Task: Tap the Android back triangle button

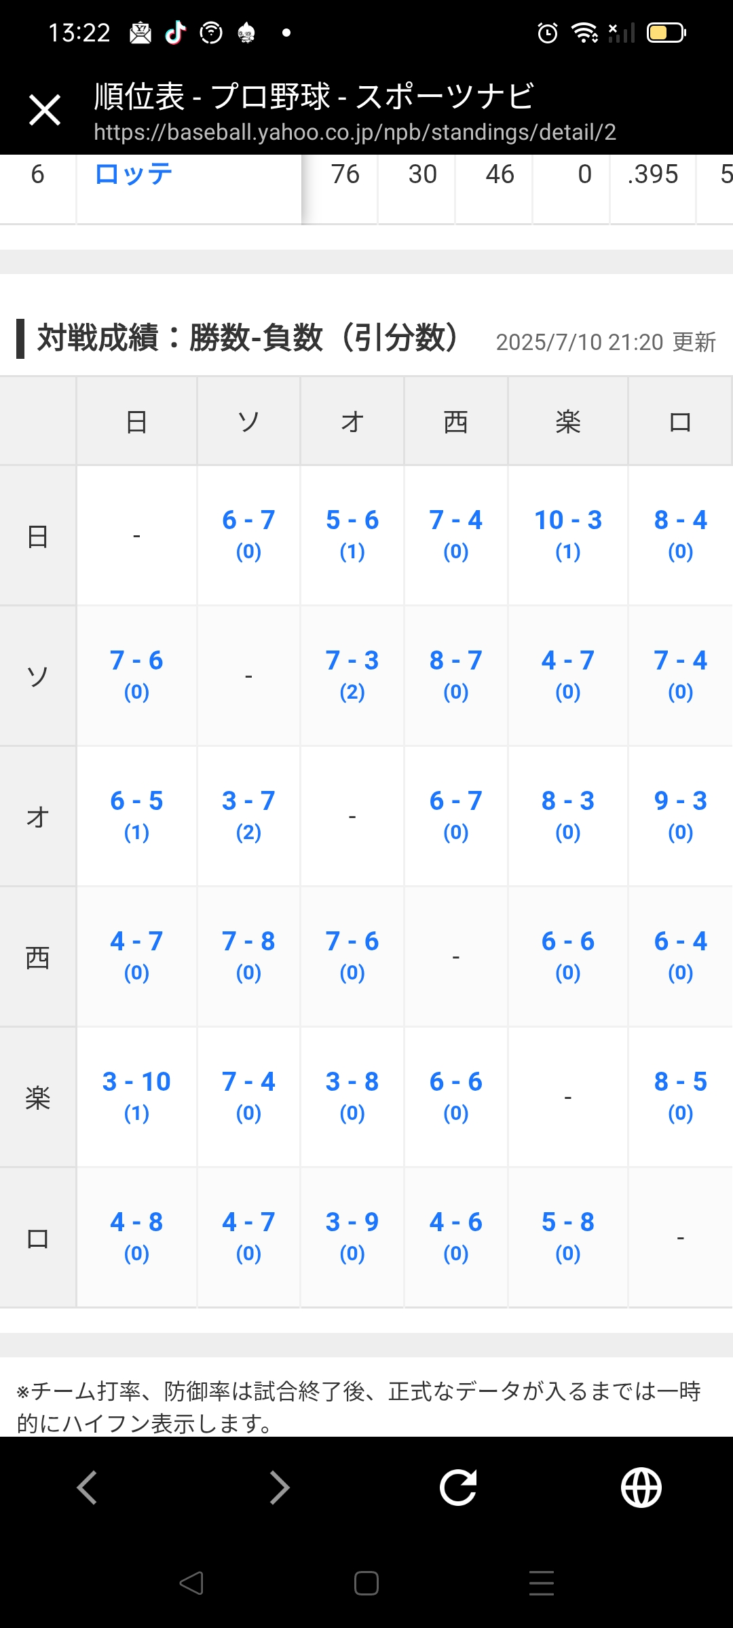Action: click(191, 1583)
